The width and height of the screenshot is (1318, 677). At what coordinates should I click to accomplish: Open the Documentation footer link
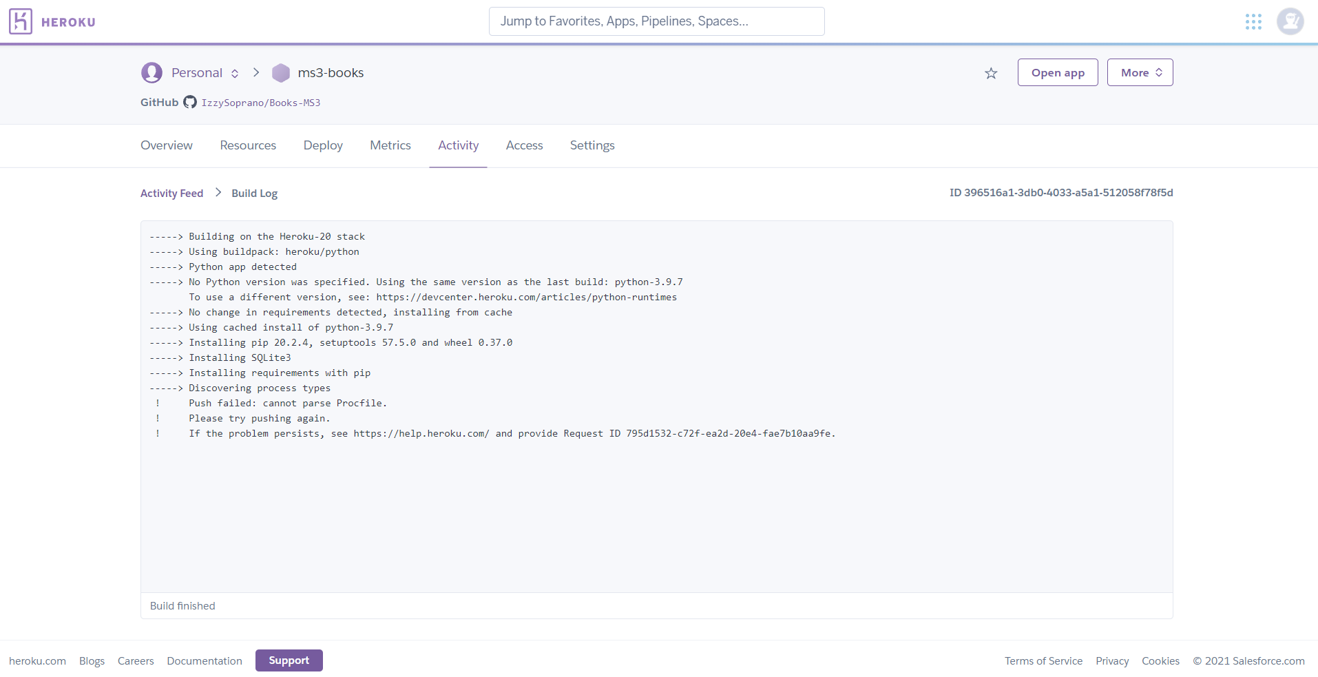click(205, 661)
